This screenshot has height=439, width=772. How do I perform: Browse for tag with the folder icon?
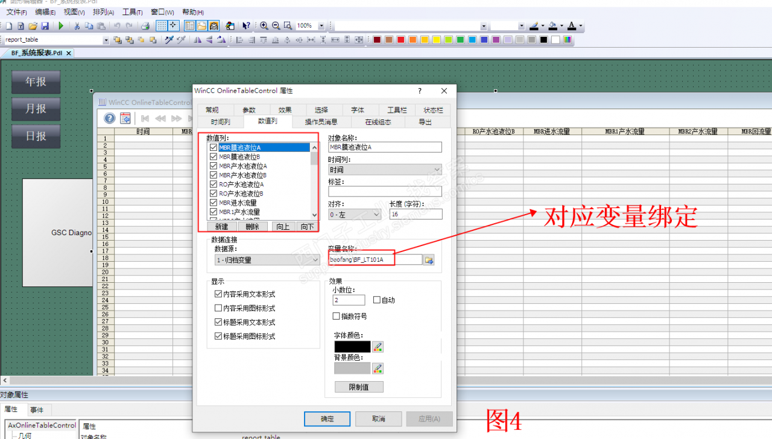point(429,260)
